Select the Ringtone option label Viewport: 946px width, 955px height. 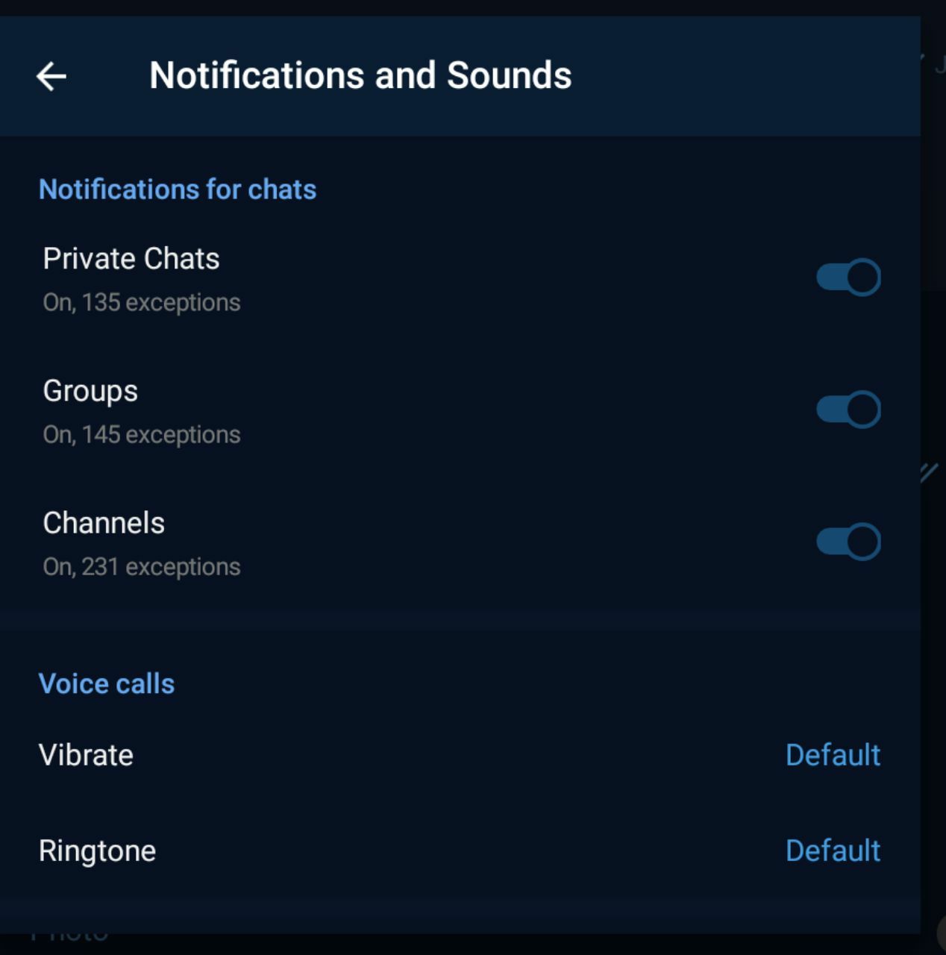pos(97,851)
